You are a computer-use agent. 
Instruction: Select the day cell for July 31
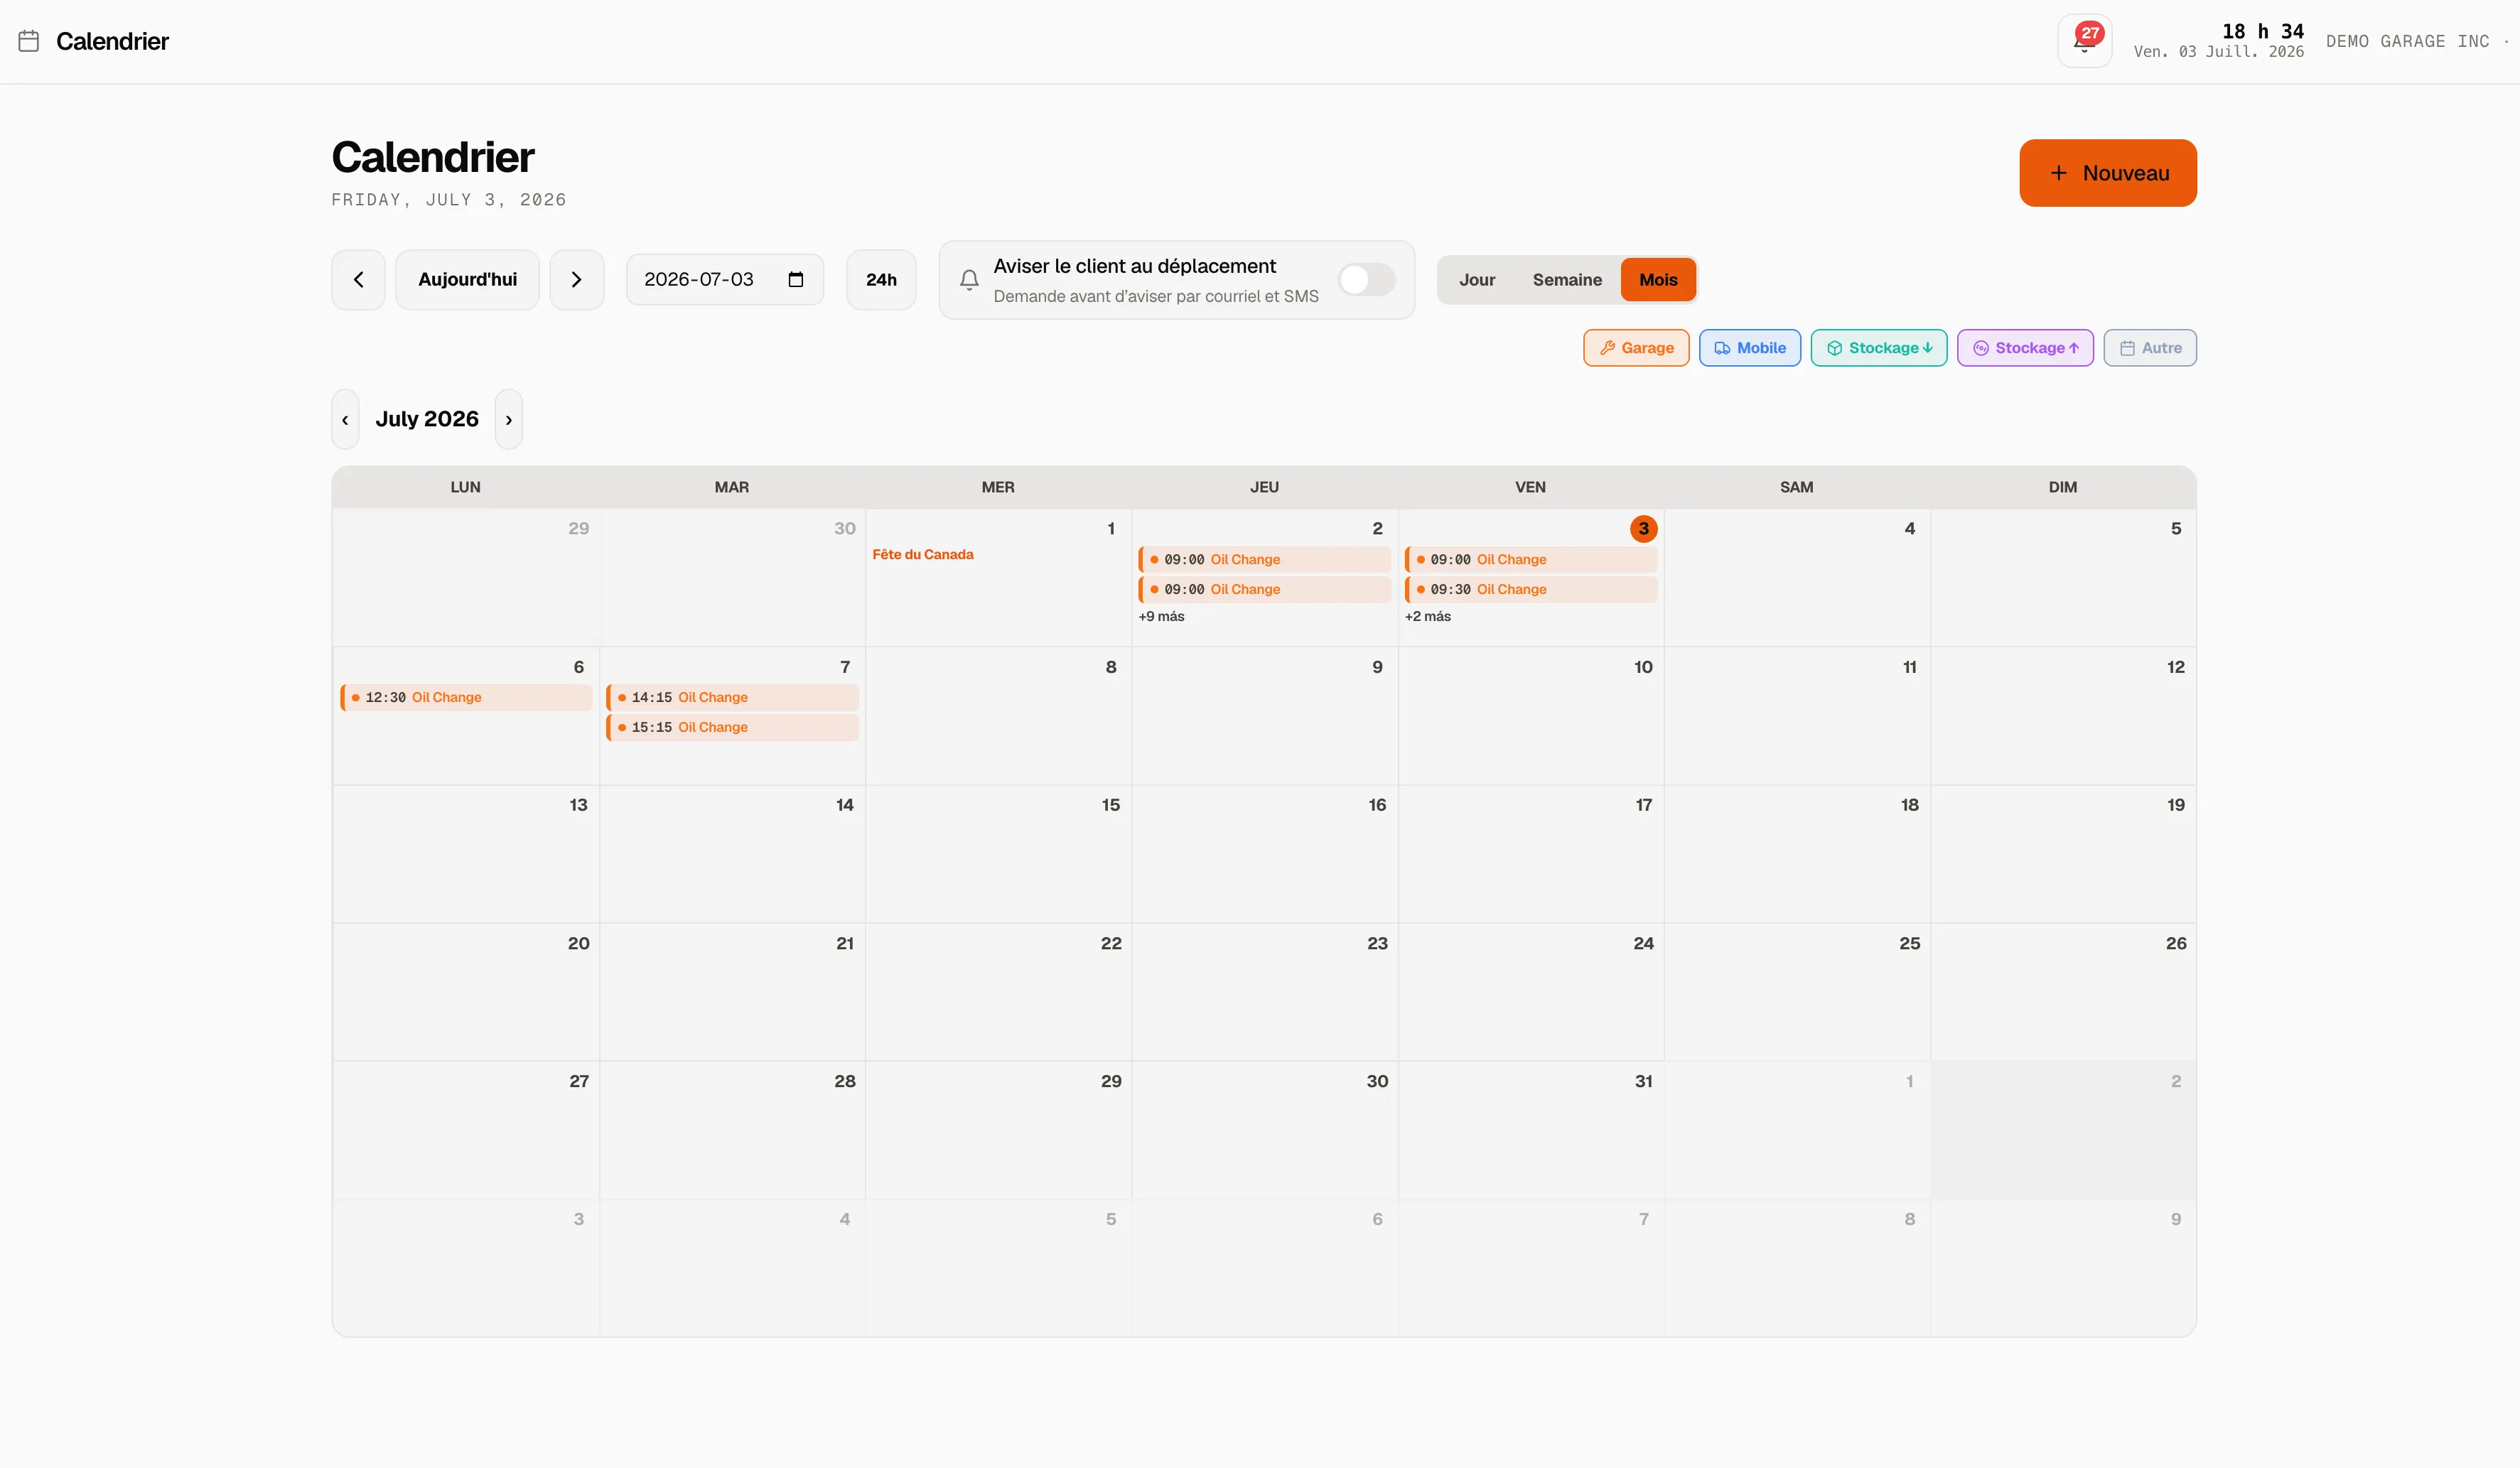coord(1530,1130)
